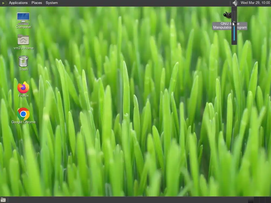This screenshot has width=271, height=203.
Task: Click the MATE logo icon in the top panel
Action: [4, 3]
